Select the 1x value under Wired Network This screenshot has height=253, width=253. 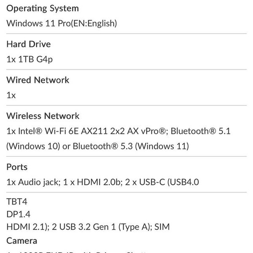point(11,95)
